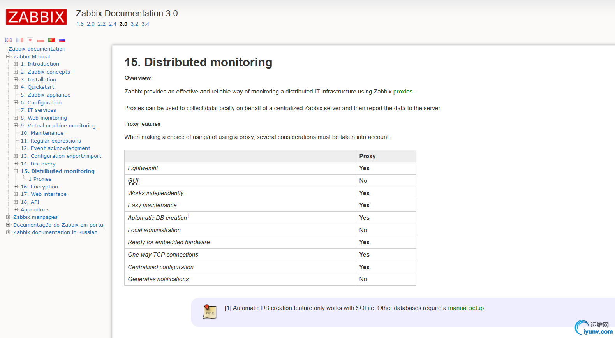Switch to Russian via flag icon
This screenshot has width=615, height=338.
[62, 40]
